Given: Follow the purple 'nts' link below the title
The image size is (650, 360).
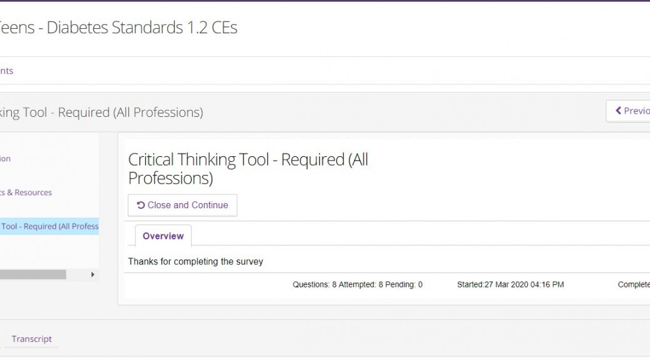Looking at the screenshot, I should point(6,71).
